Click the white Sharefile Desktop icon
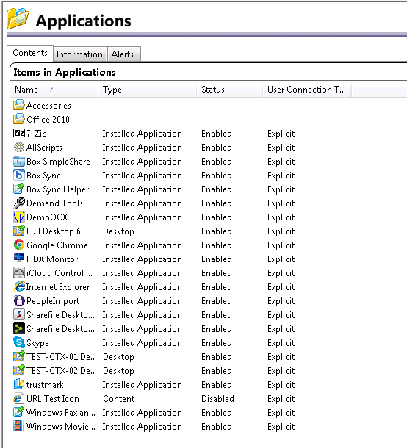 tap(19, 314)
